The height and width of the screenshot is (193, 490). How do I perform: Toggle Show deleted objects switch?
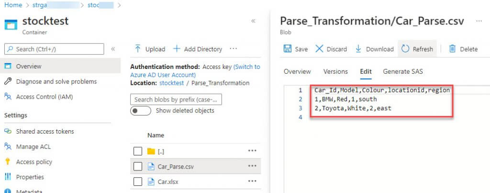[141, 111]
